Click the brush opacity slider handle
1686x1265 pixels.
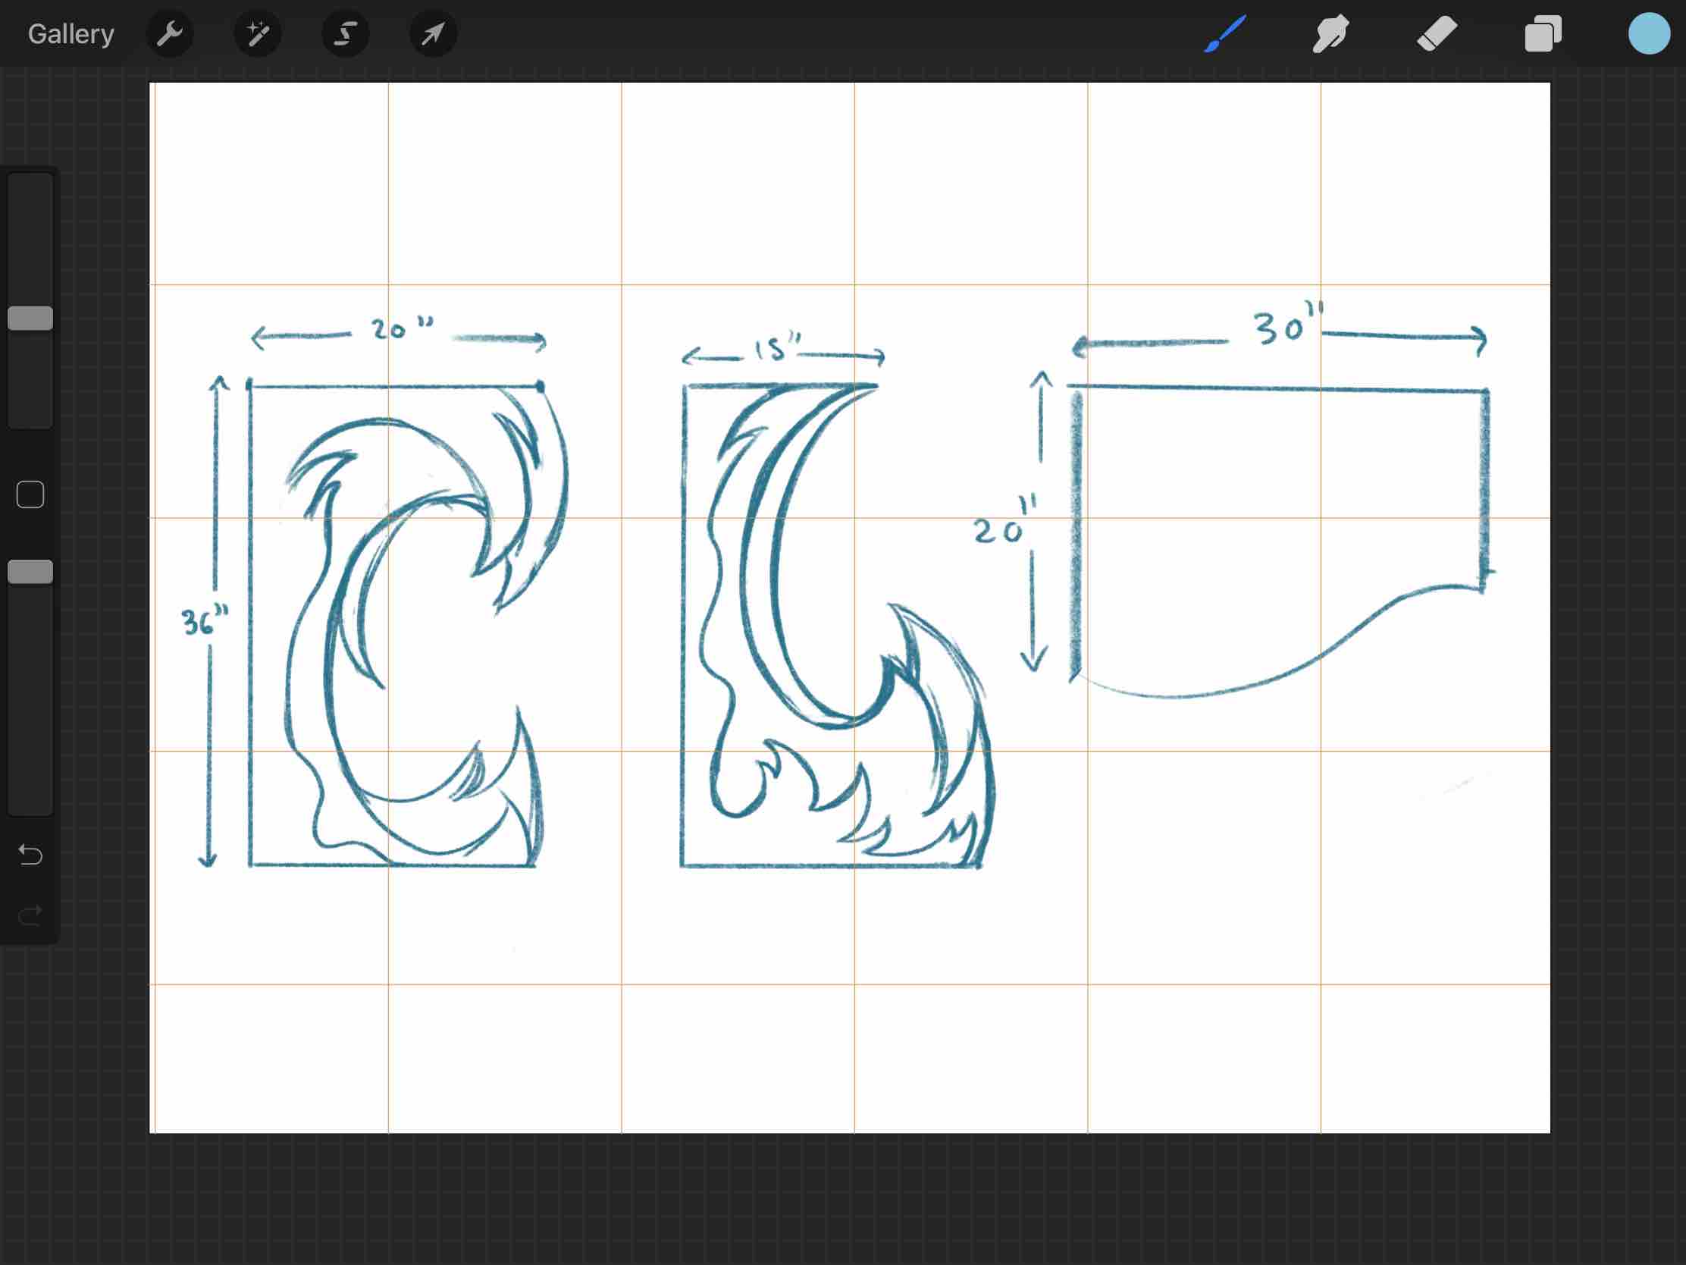click(x=30, y=572)
